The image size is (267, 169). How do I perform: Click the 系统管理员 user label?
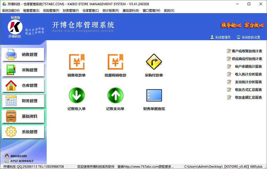point(223,37)
